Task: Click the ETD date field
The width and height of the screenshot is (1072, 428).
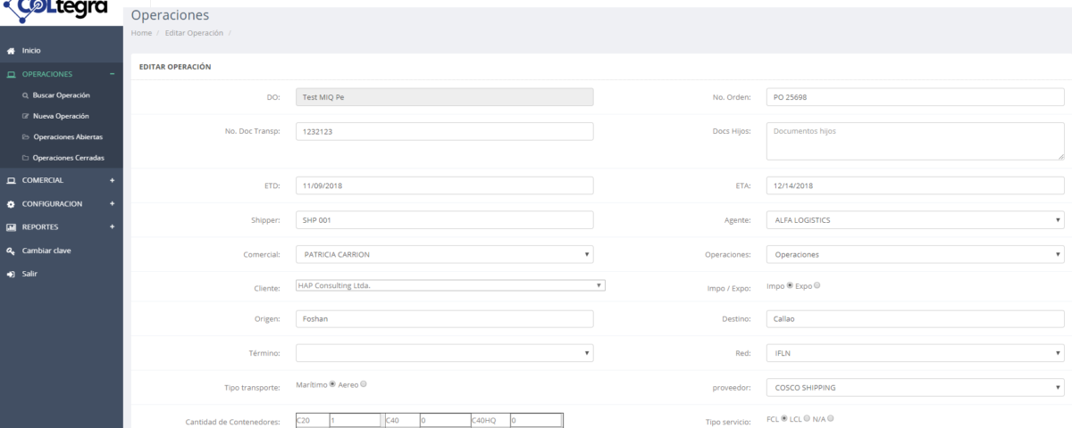Action: point(445,185)
